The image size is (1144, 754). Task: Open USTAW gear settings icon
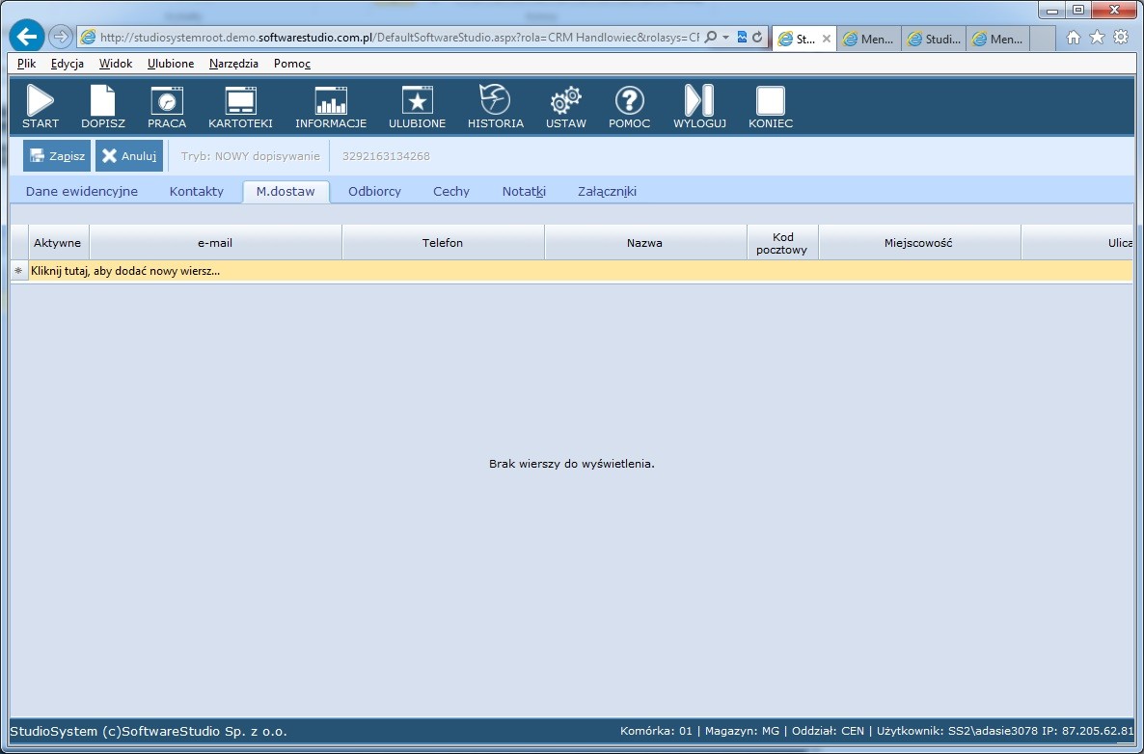[565, 101]
